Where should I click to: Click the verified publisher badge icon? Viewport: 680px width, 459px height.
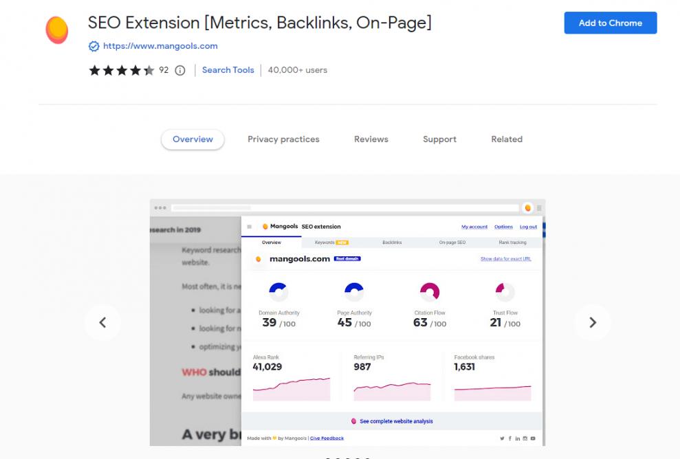94,46
